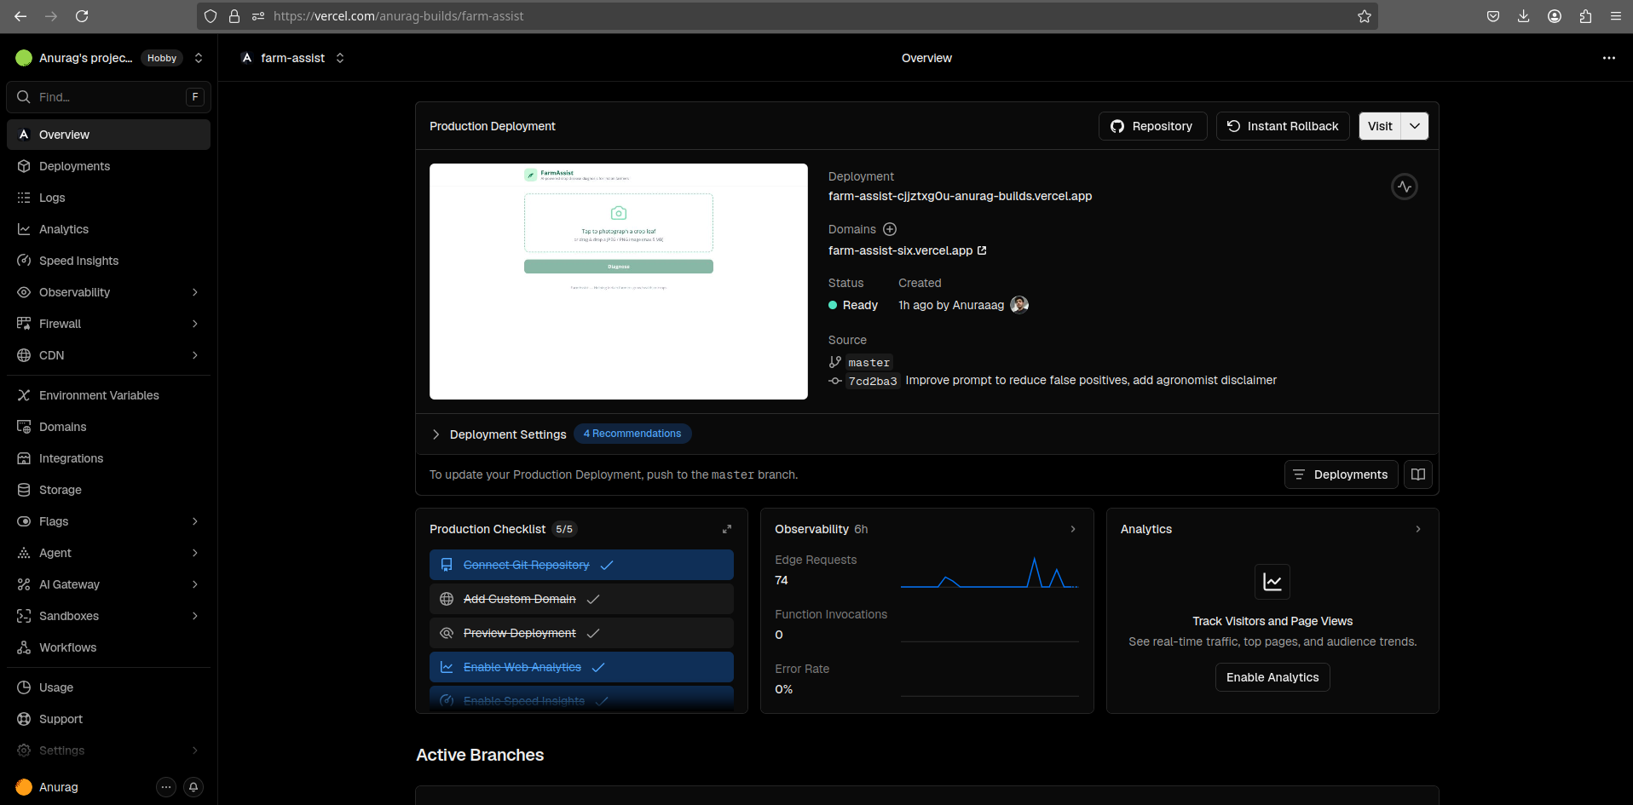Expand the AI Gateway sidebar submenu
The height and width of the screenshot is (805, 1633).
point(195,584)
